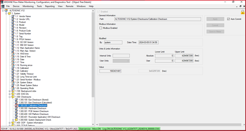Click the User:service status indicator
This screenshot has height=131, width=246.
85,129
